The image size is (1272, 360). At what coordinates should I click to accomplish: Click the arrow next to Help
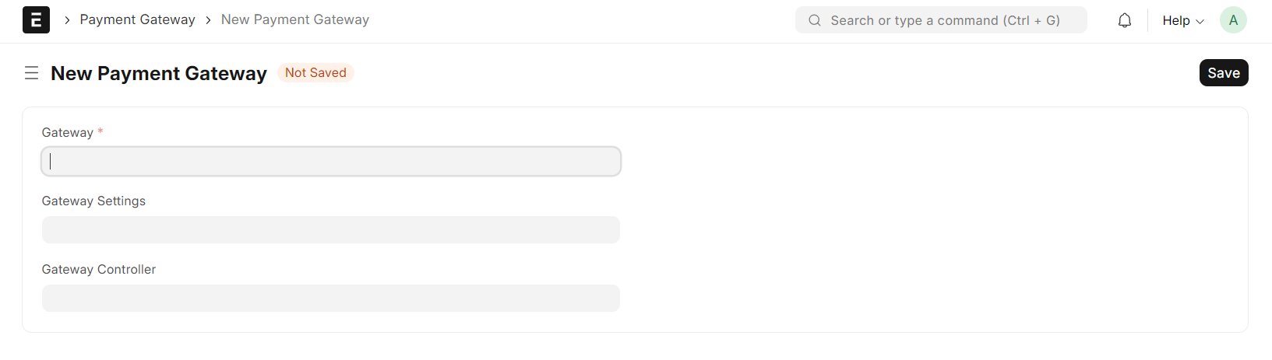point(1200,22)
